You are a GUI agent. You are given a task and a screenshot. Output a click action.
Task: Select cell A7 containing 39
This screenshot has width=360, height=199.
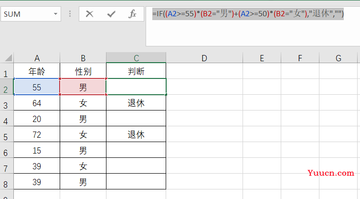point(37,166)
